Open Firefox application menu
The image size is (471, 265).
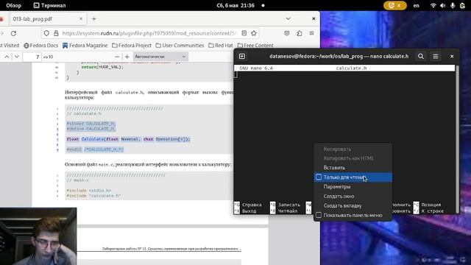coord(311,33)
